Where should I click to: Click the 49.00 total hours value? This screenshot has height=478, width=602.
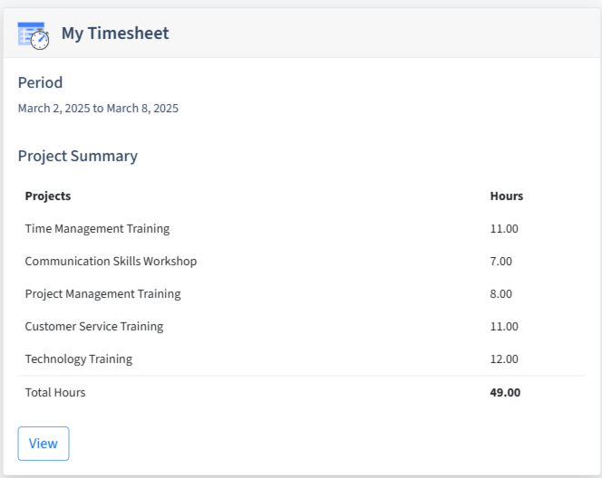[505, 393]
